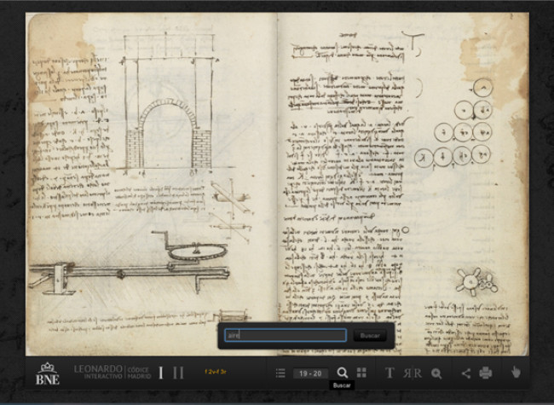This screenshot has width=554, height=405.
Task: Open the table of contents list icon
Action: [280, 373]
